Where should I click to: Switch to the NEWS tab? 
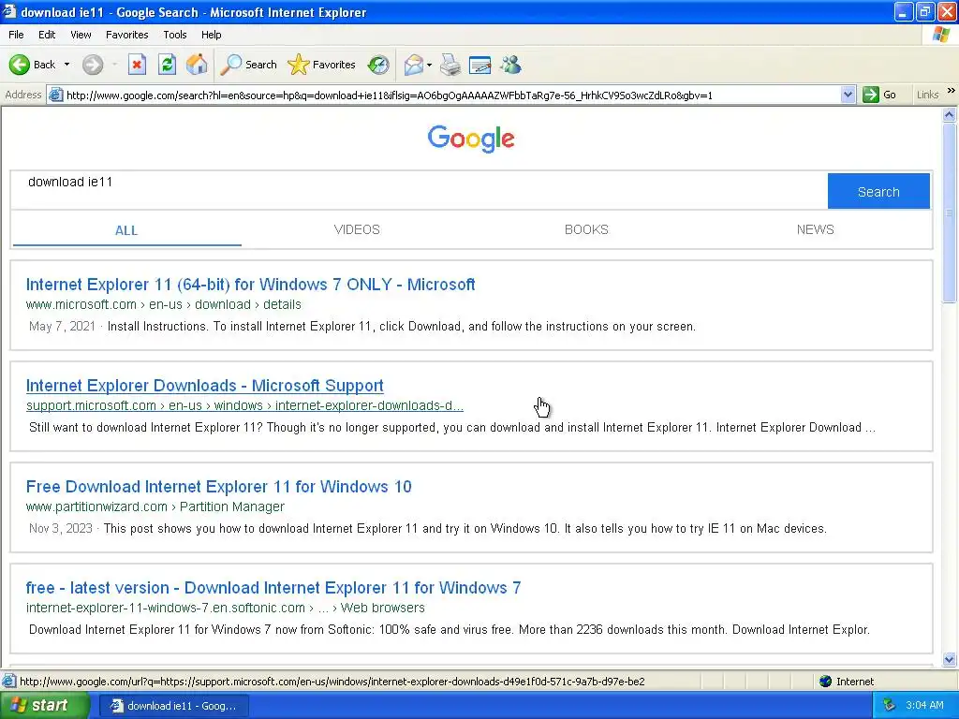click(816, 230)
